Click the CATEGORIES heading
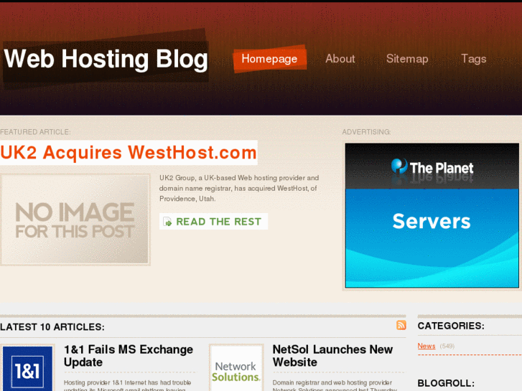 coord(451,326)
